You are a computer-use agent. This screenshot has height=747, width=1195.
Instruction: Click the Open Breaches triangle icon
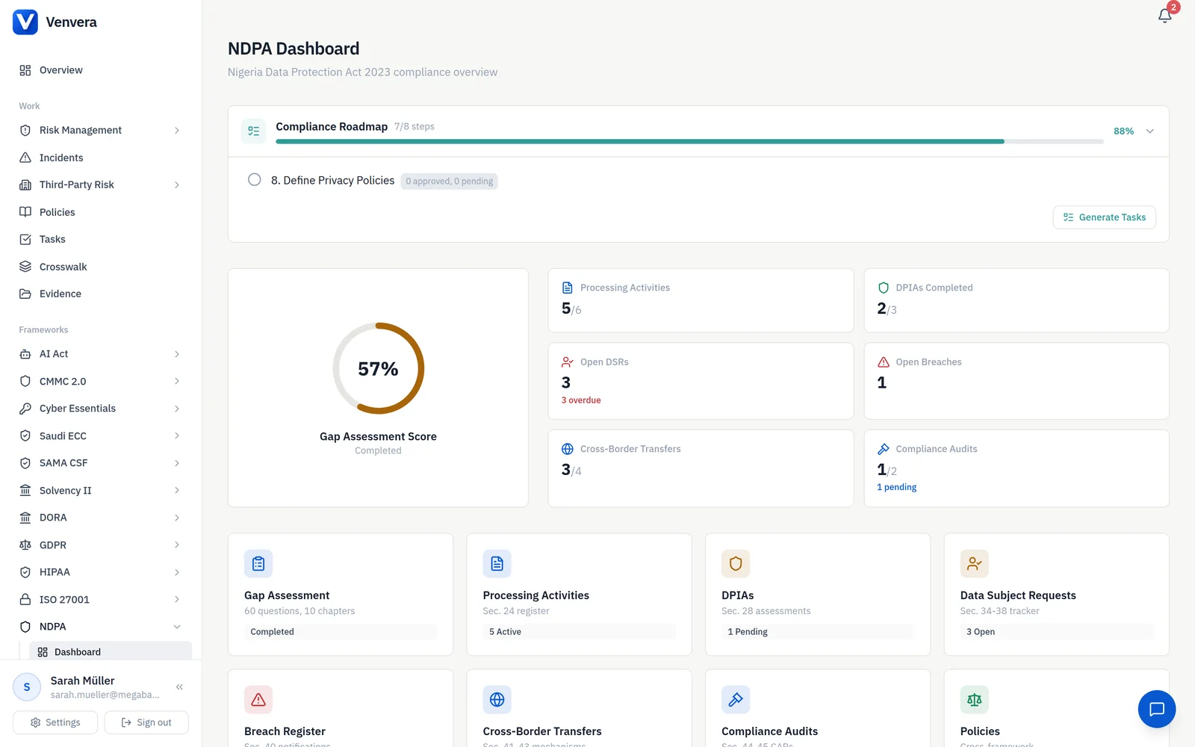[x=884, y=362]
